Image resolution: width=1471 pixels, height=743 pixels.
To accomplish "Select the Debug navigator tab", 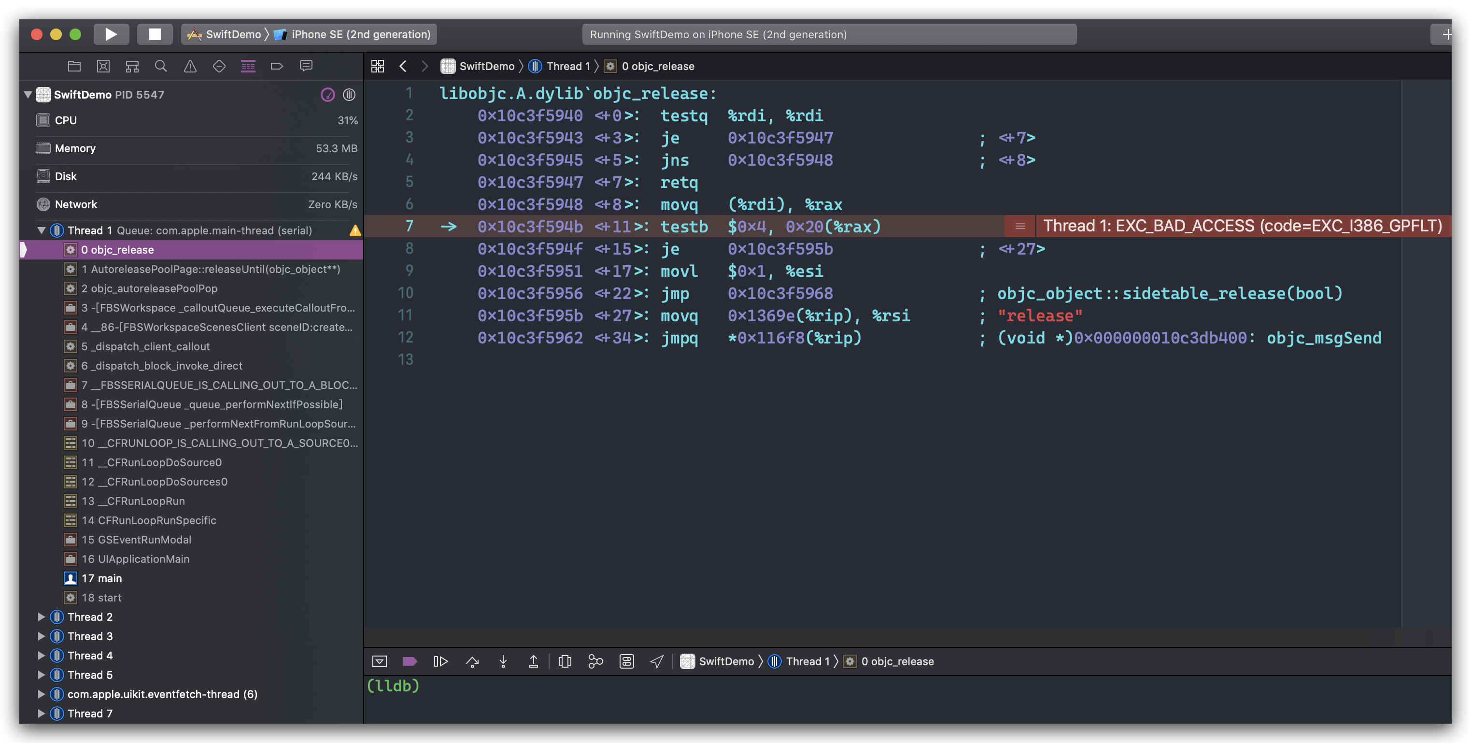I will coord(248,66).
